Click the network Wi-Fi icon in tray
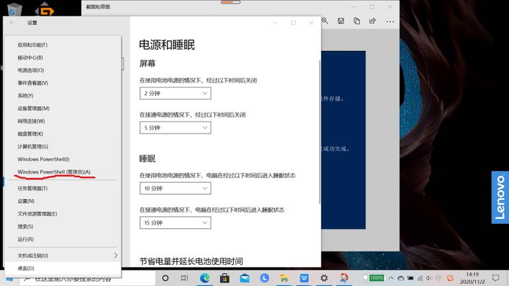The width and height of the screenshot is (509, 286). click(420, 278)
